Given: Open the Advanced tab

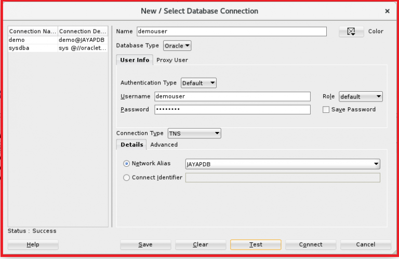Looking at the screenshot, I should (164, 145).
